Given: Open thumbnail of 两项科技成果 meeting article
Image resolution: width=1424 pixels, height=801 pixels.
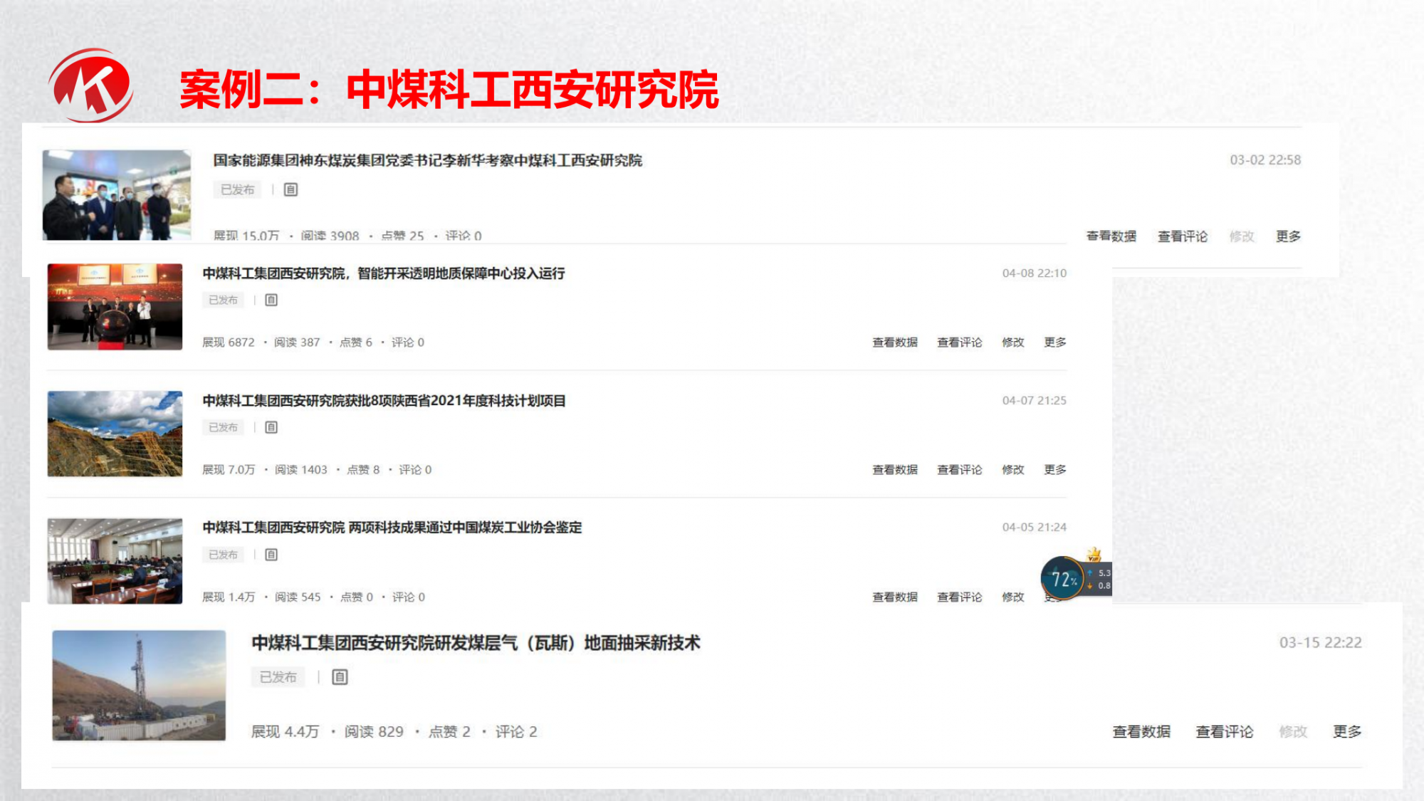Looking at the screenshot, I should (115, 561).
